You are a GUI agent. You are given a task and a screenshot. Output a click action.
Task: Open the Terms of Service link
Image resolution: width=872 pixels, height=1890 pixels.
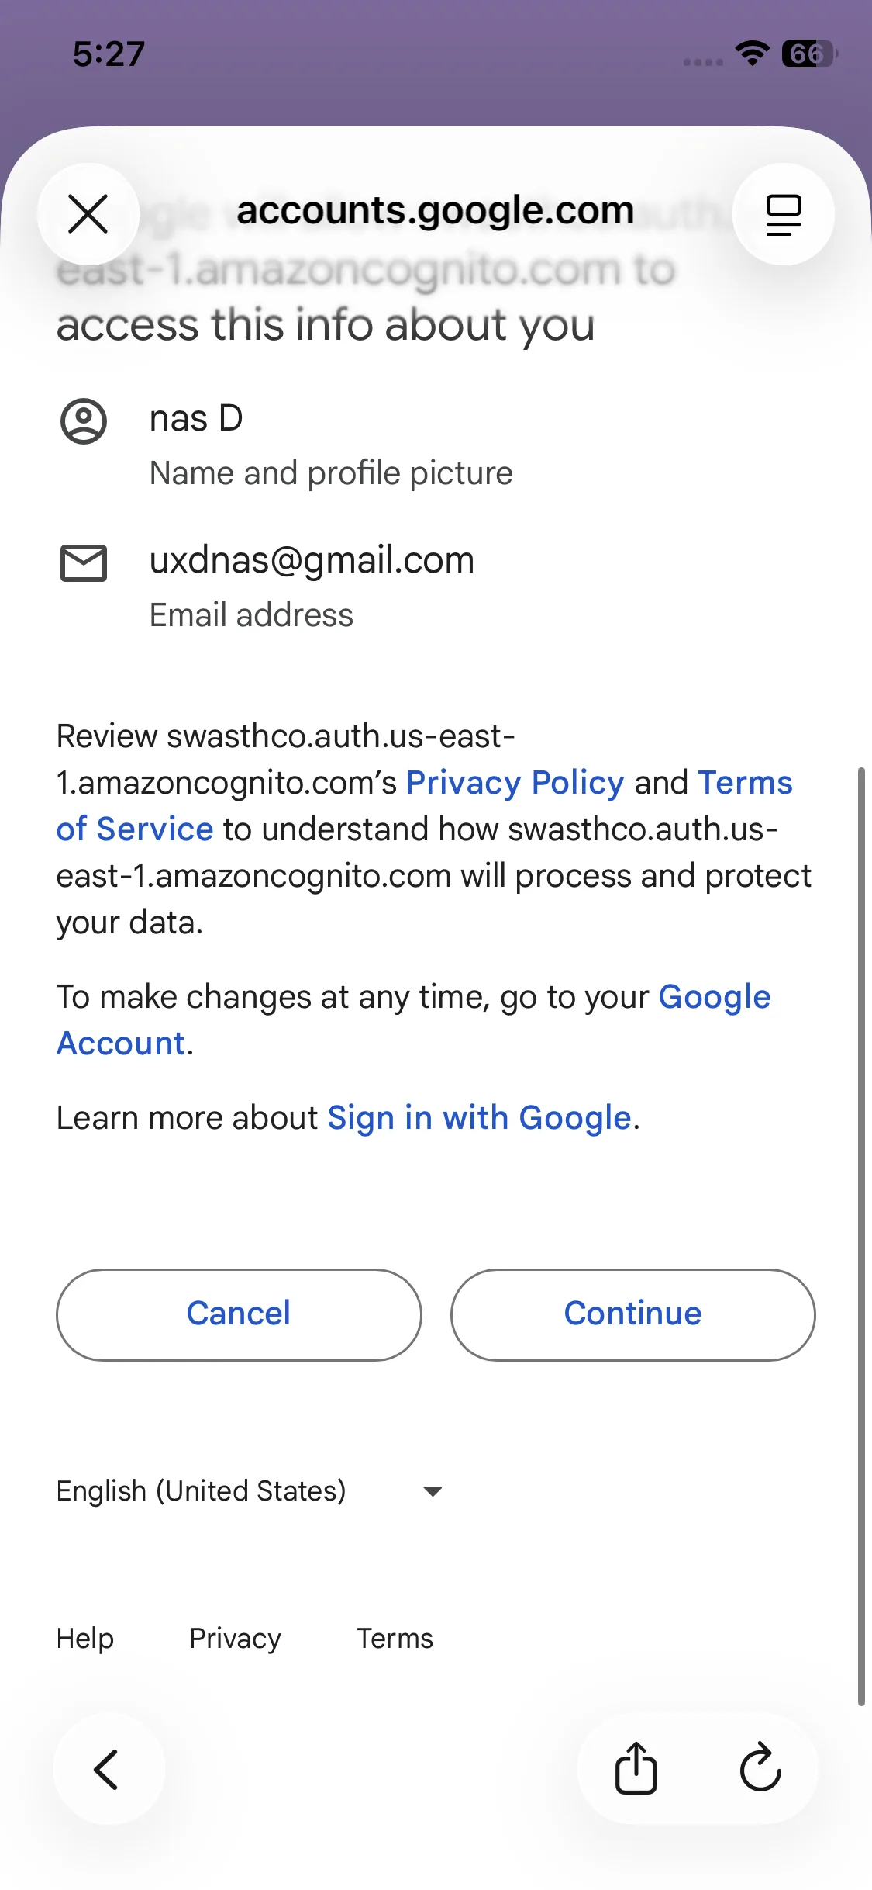[135, 829]
